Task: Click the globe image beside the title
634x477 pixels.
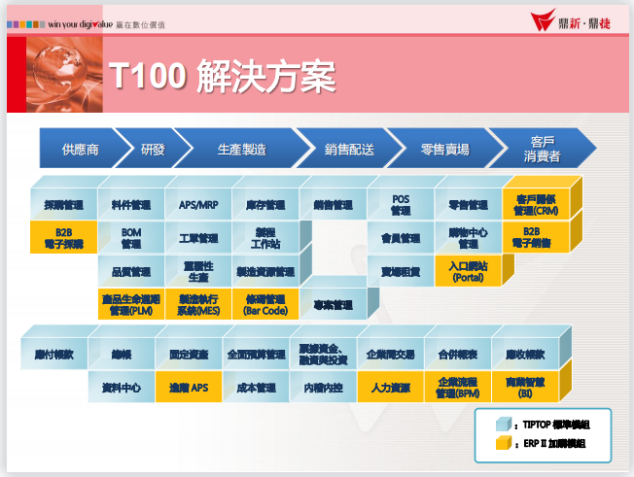Action: (x=64, y=75)
